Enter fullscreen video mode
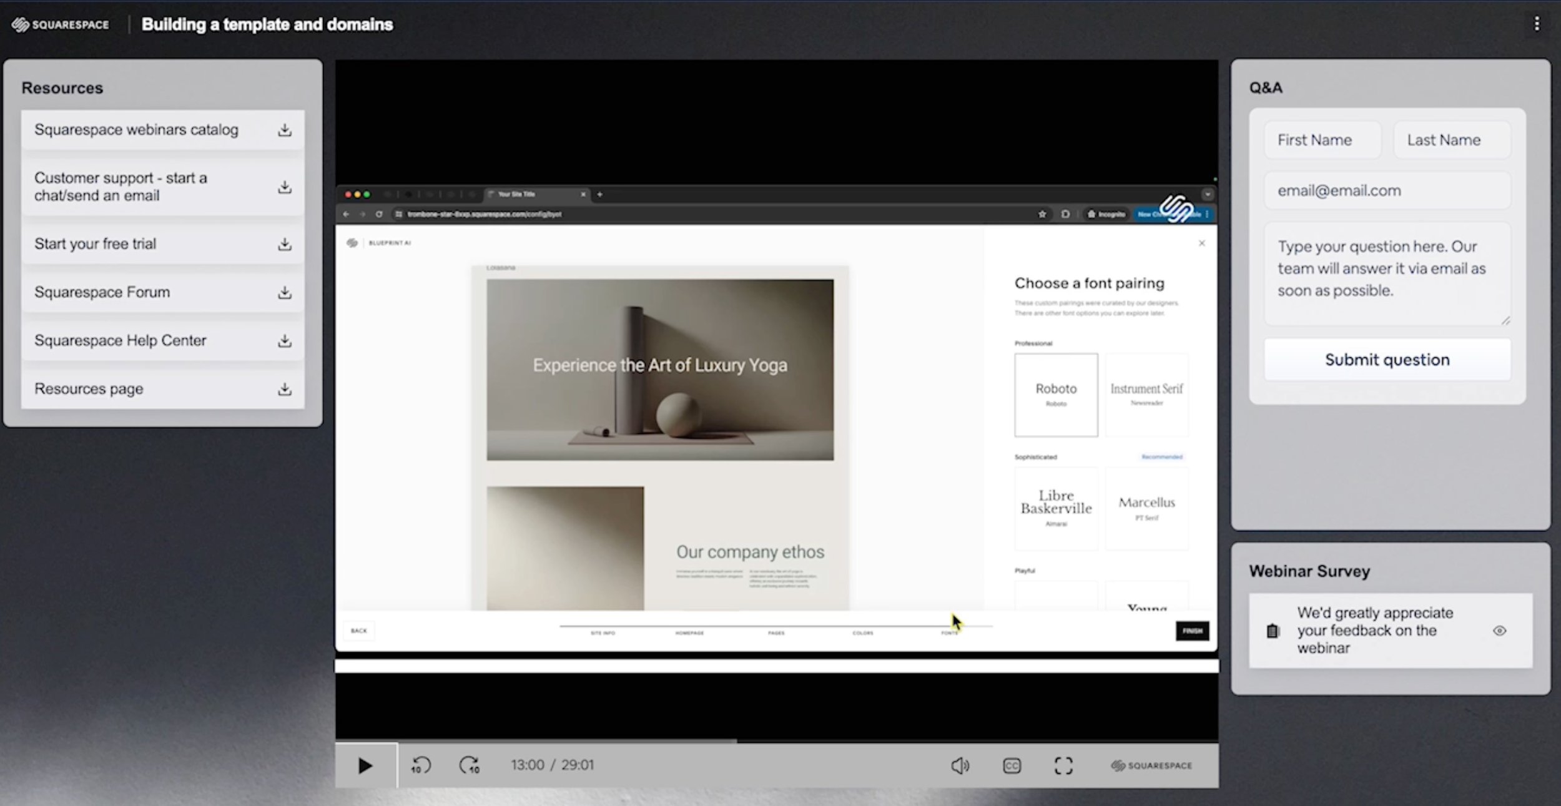Viewport: 1561px width, 806px height. coord(1063,765)
